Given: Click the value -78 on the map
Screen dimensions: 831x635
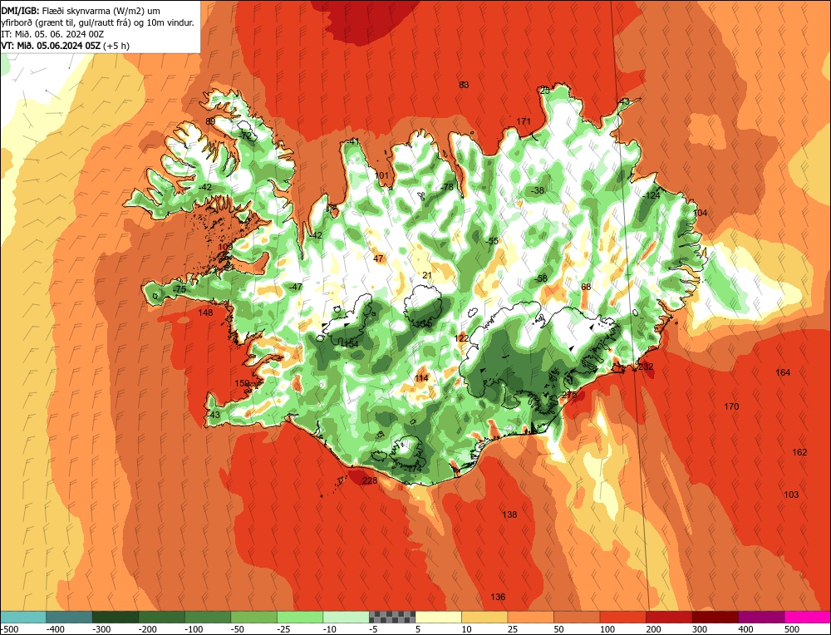Looking at the screenshot, I should pyautogui.click(x=447, y=187).
